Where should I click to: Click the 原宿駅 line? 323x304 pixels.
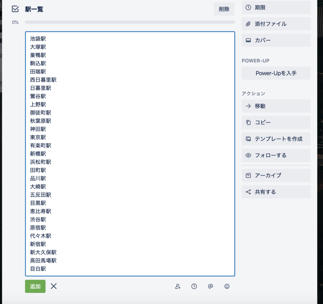(38, 228)
